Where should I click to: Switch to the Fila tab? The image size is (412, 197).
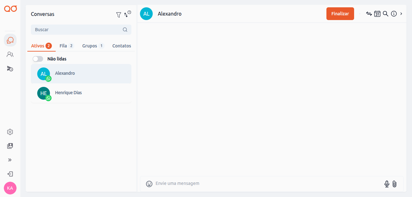coord(66,46)
